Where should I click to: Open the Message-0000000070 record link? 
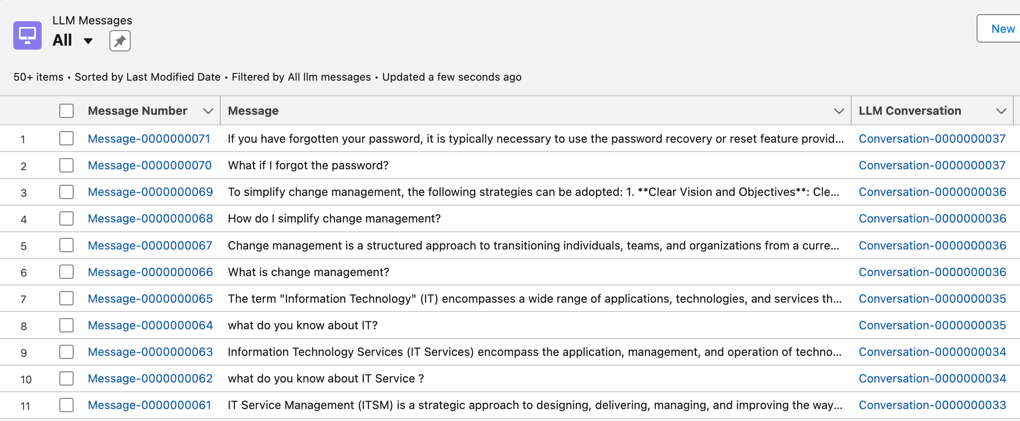150,165
